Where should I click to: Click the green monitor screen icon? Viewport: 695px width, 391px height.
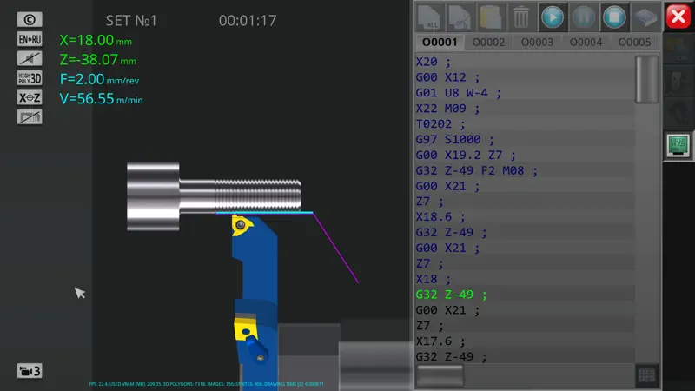tap(678, 145)
